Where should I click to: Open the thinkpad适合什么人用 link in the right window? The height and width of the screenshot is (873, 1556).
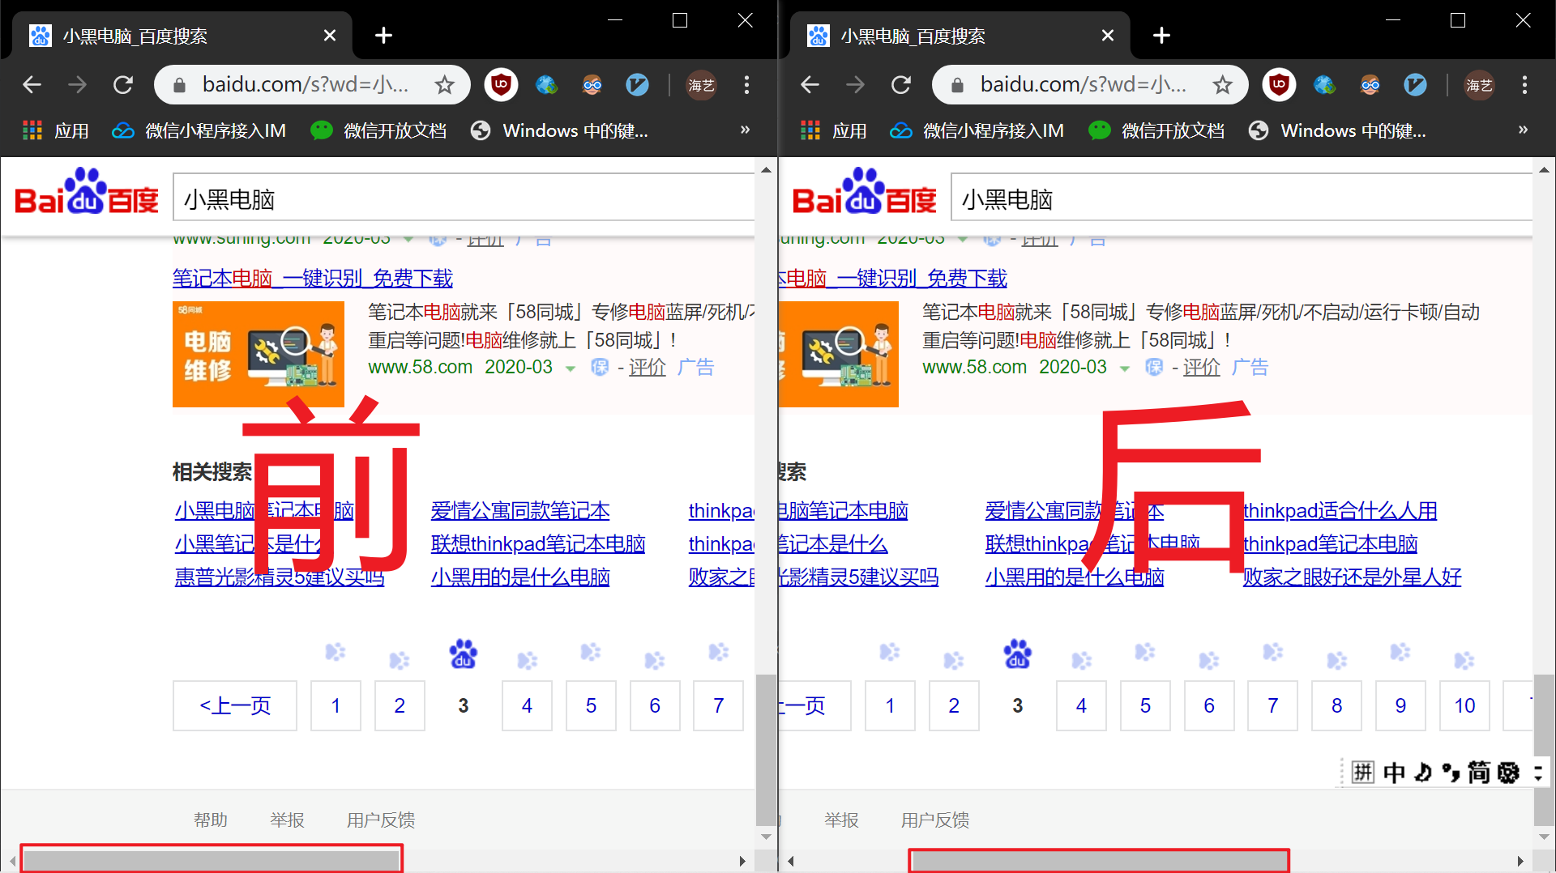(x=1340, y=511)
